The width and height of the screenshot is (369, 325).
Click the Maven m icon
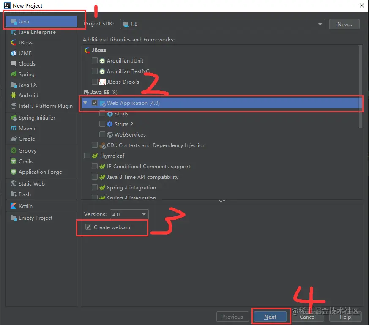click(14, 128)
